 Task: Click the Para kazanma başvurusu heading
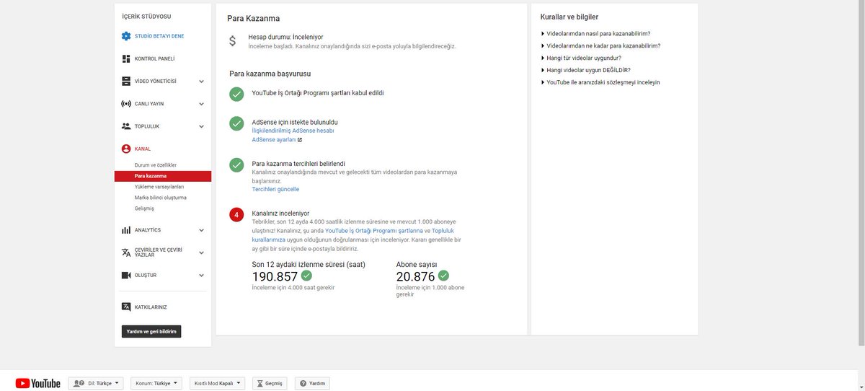click(x=270, y=74)
